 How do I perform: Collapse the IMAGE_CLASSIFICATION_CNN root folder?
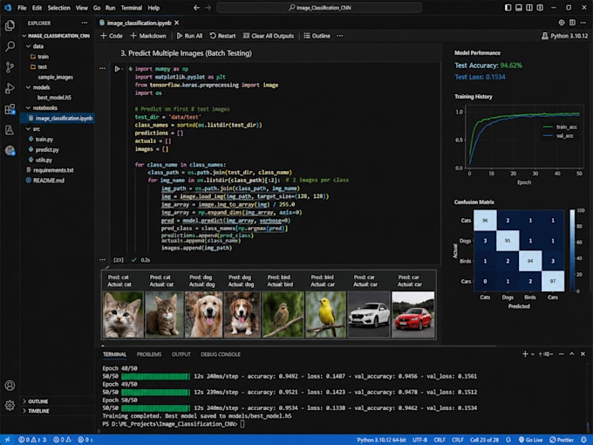coord(24,36)
